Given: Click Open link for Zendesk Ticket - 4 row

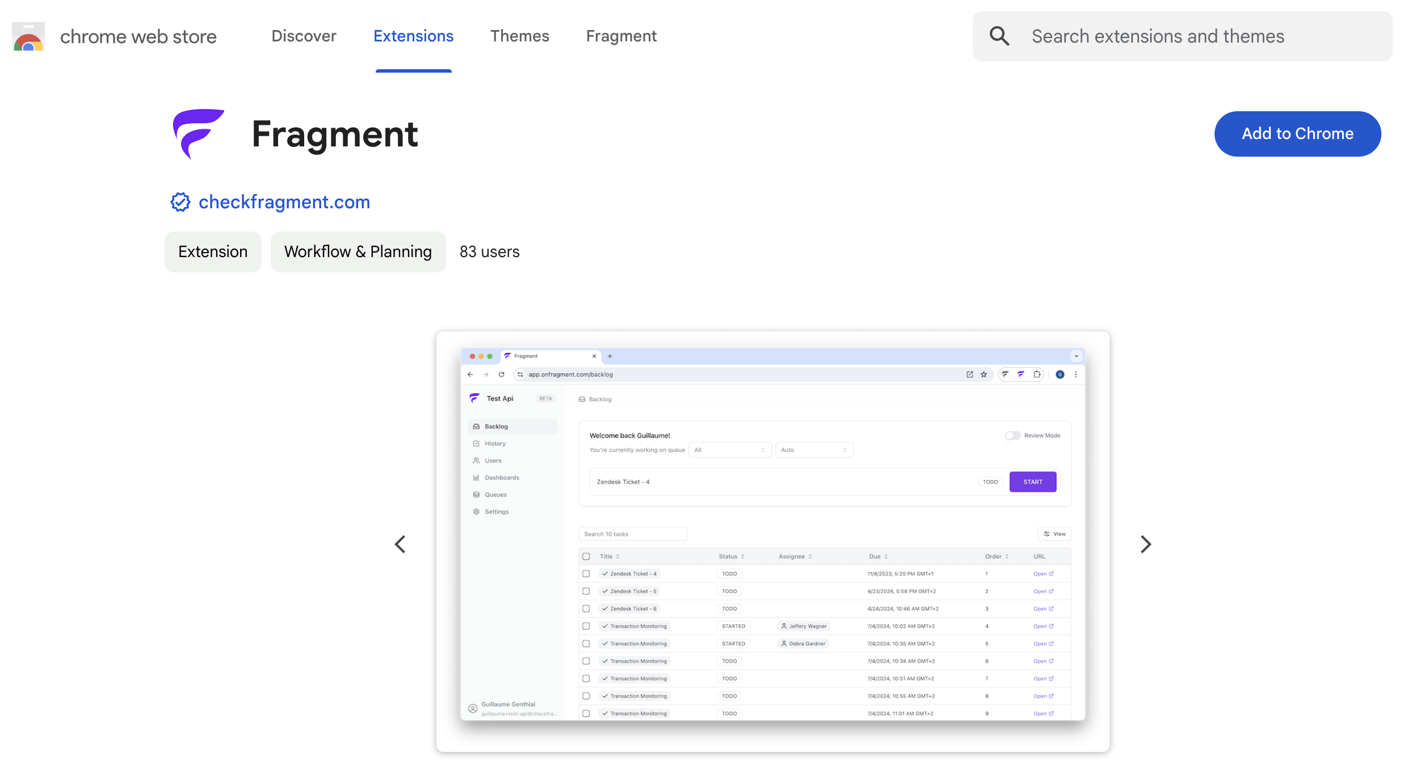Looking at the screenshot, I should coord(1043,574).
